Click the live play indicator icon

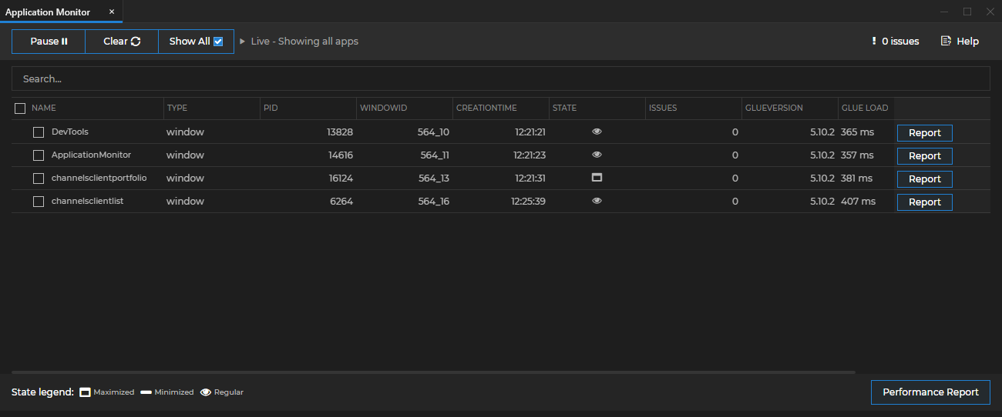tap(242, 42)
